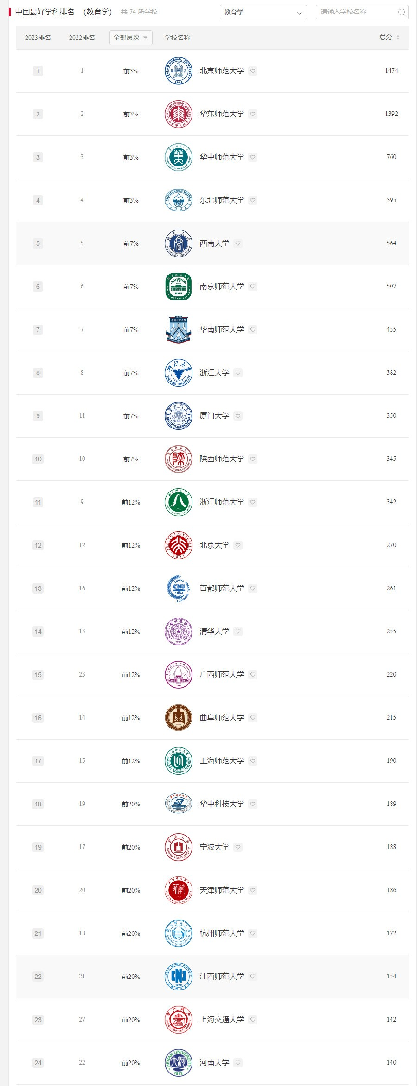Image resolution: width=417 pixels, height=1086 pixels.
Task: Sort by 总分 column arrows
Action: (398, 38)
